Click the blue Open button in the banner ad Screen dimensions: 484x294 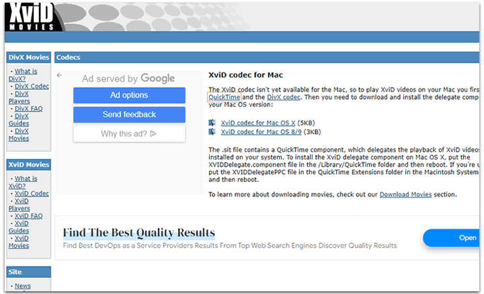(x=451, y=238)
